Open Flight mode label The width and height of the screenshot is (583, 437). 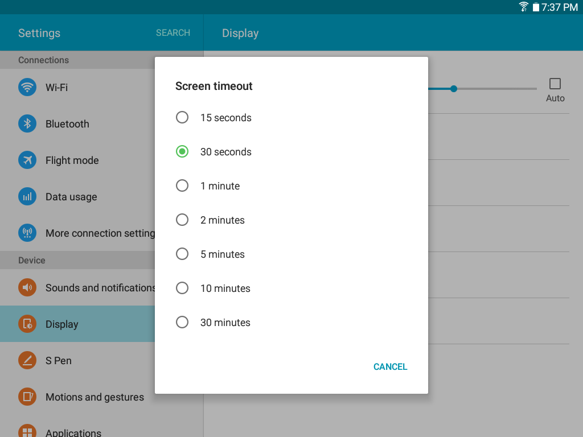point(72,160)
